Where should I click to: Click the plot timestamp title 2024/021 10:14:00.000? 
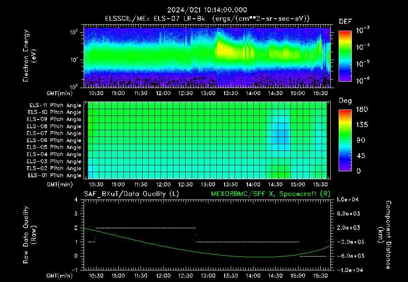coord(207,10)
